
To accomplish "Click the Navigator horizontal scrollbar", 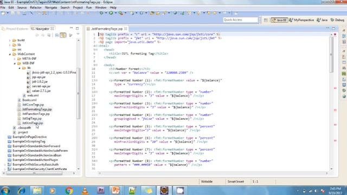I will coord(34,173).
